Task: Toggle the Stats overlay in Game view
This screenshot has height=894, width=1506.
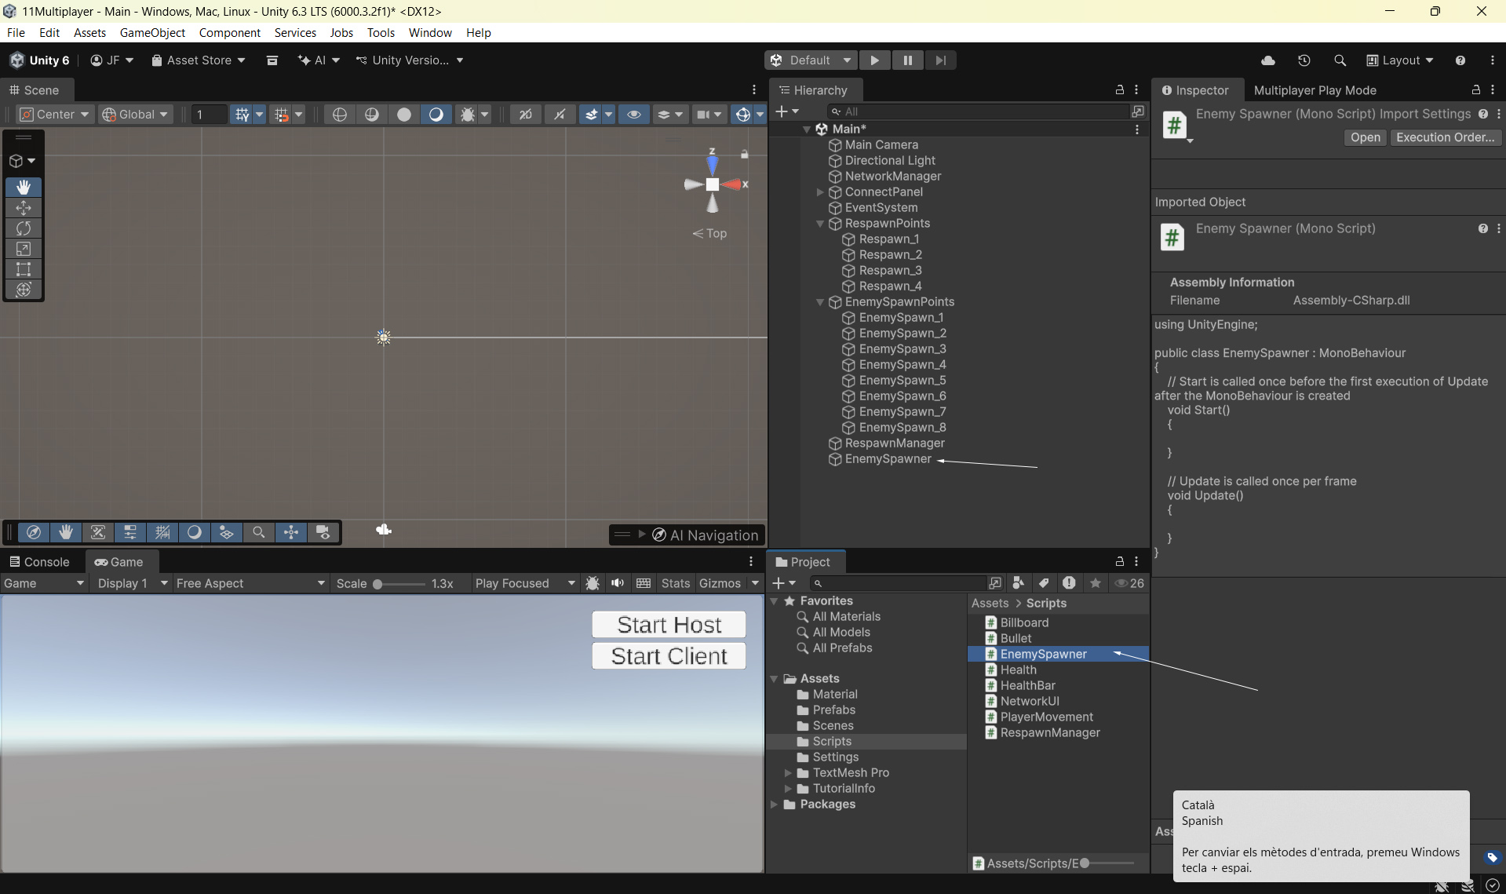Action: (x=675, y=583)
